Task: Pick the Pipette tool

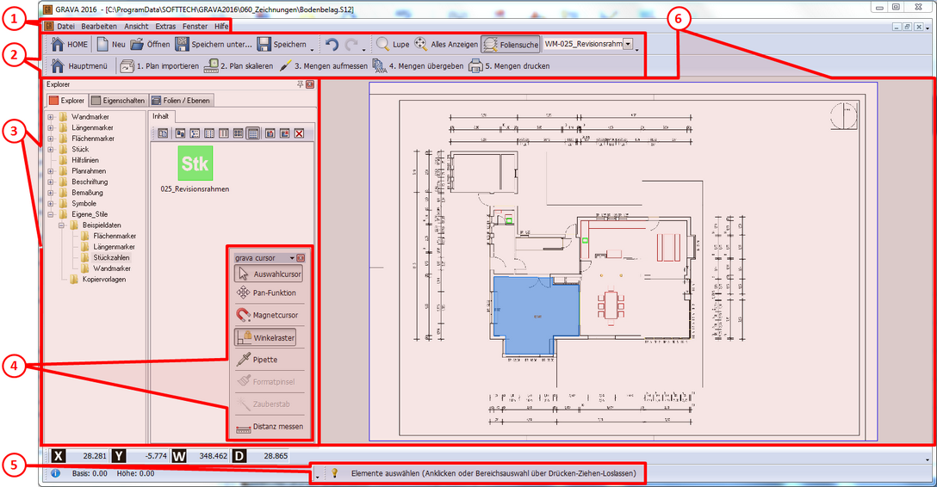Action: click(x=257, y=360)
